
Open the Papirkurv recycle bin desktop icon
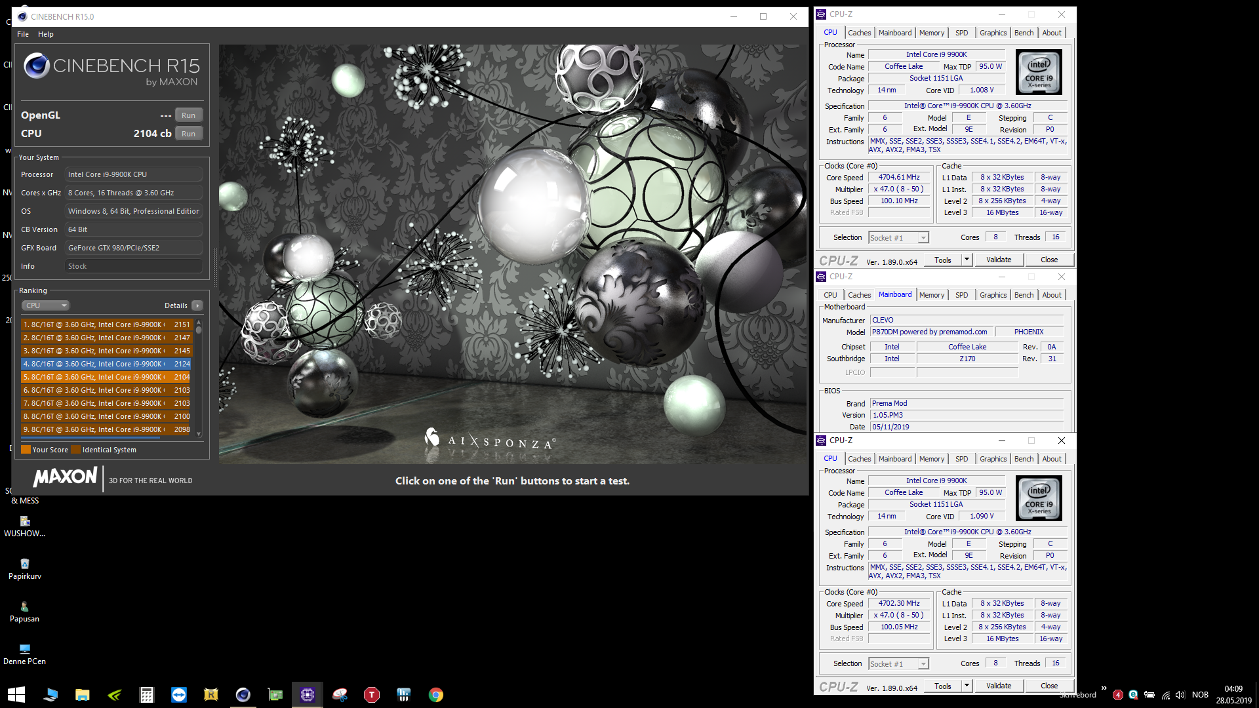pos(25,564)
